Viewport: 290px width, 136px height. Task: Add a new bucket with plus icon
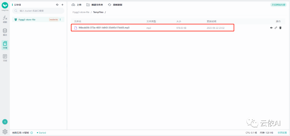62,5
